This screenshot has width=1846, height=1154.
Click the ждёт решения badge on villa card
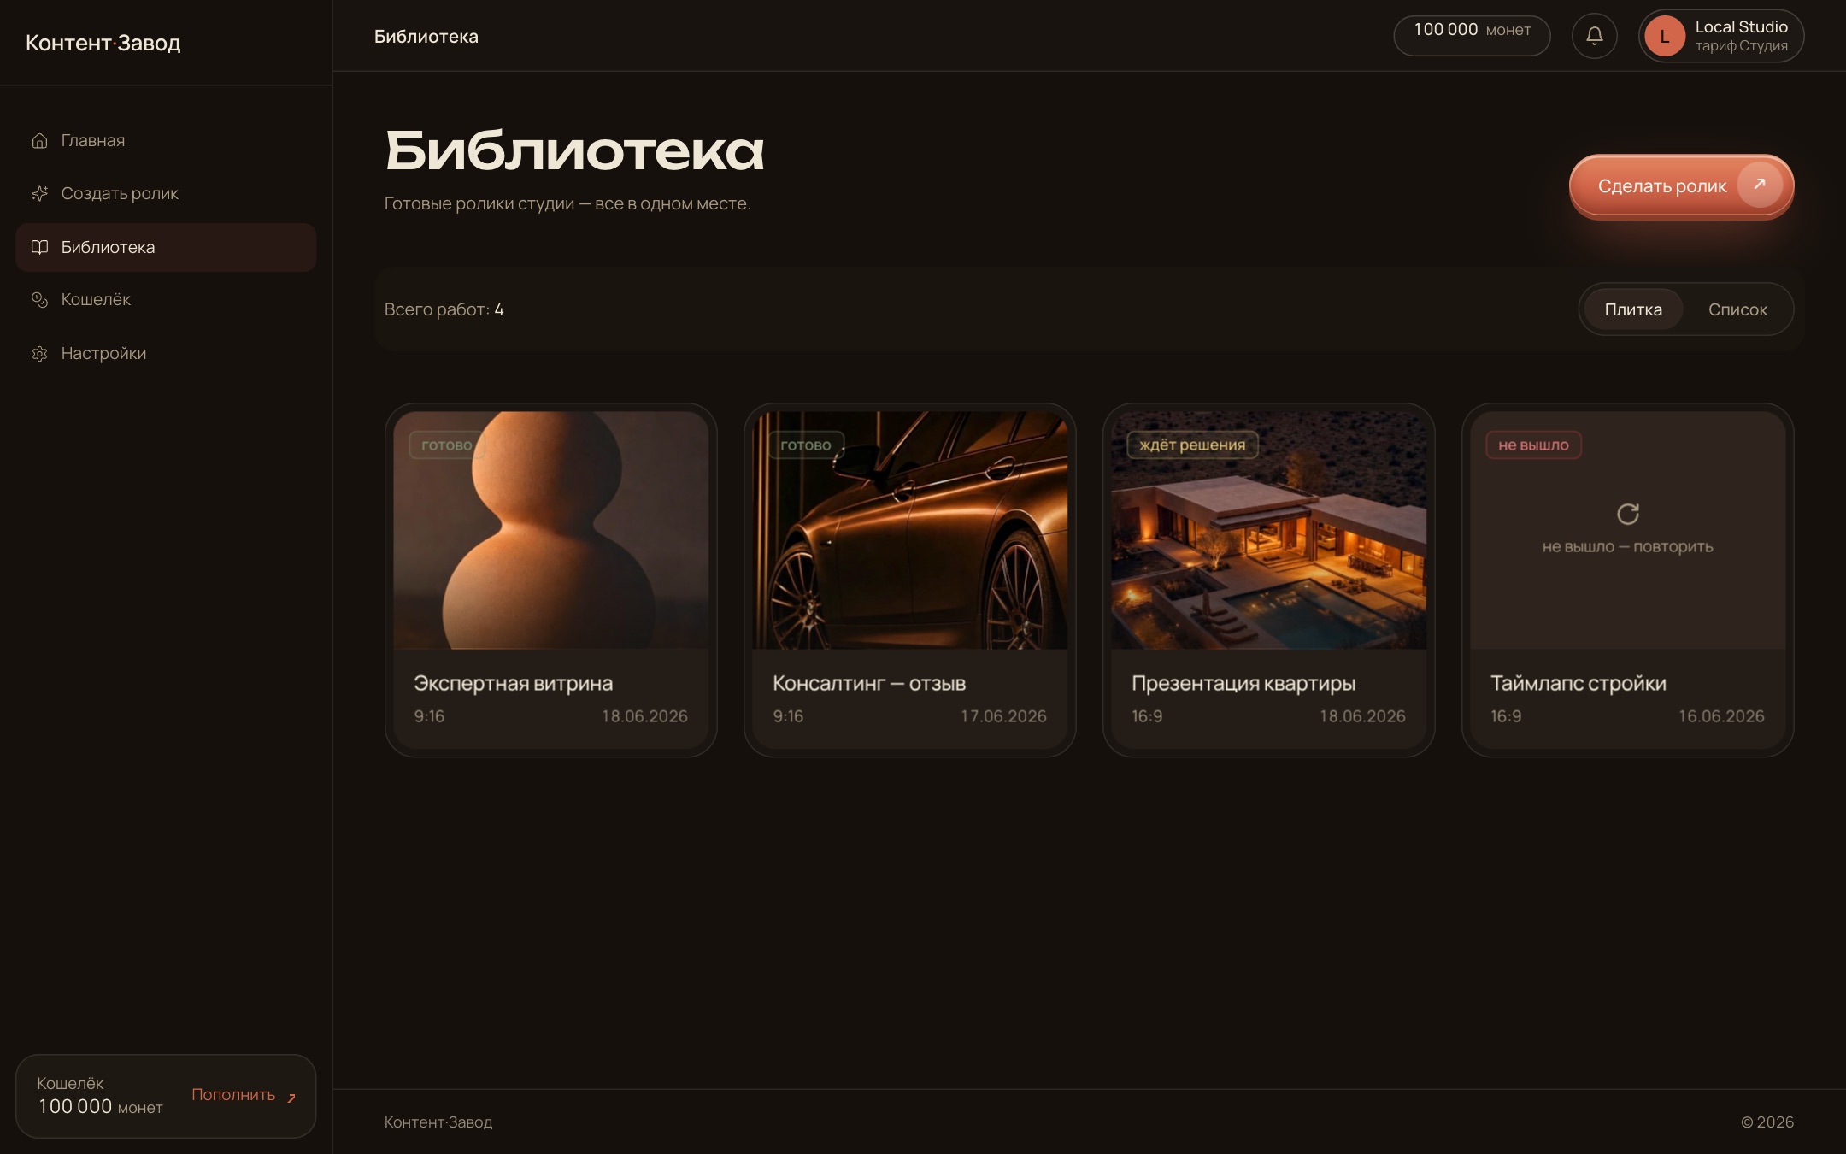pos(1192,445)
